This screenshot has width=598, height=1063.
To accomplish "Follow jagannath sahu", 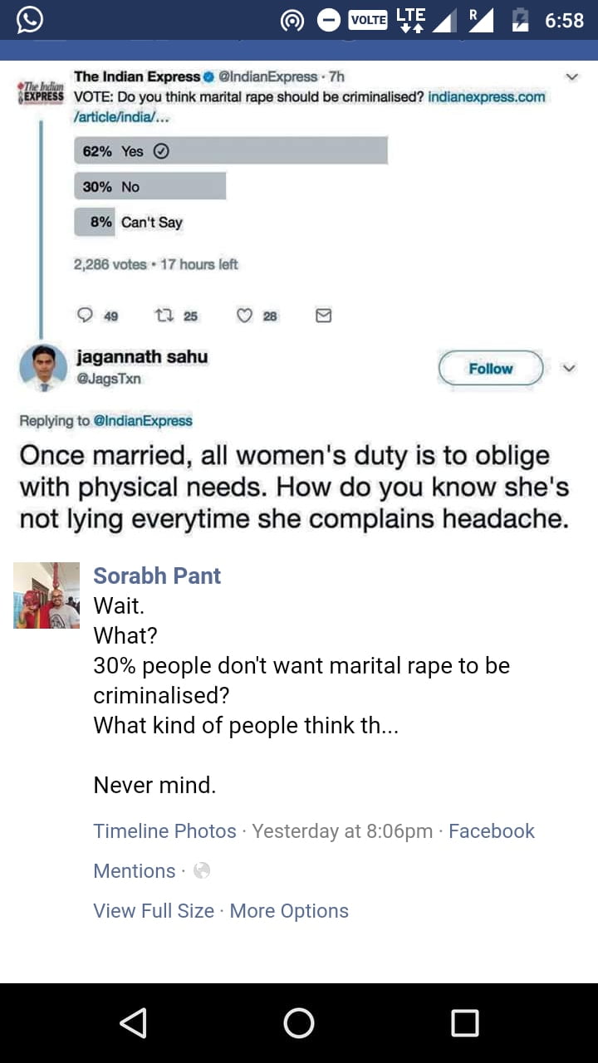I will pos(490,369).
